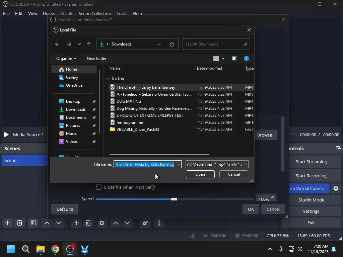Increase the Speed percentage spinner

[272, 197]
